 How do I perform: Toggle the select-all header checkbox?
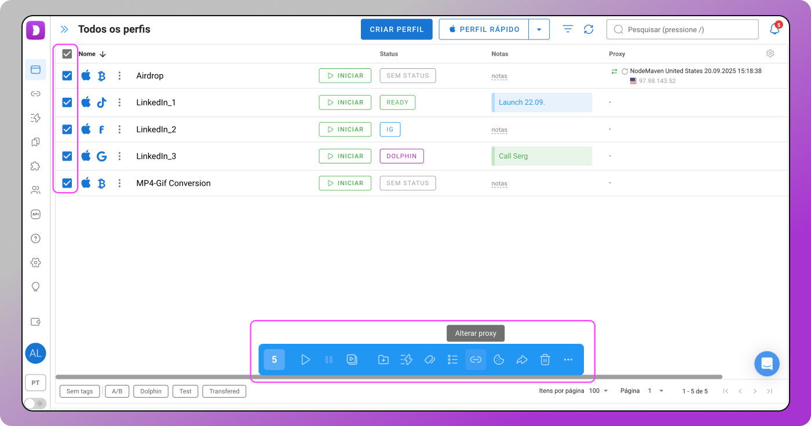67,54
